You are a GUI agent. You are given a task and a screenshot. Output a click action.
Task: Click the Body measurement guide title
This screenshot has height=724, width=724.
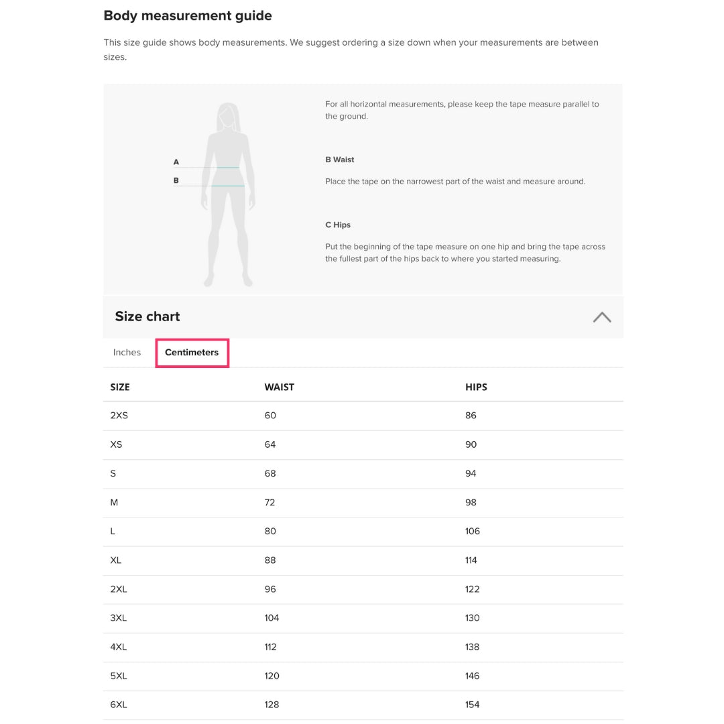point(188,15)
